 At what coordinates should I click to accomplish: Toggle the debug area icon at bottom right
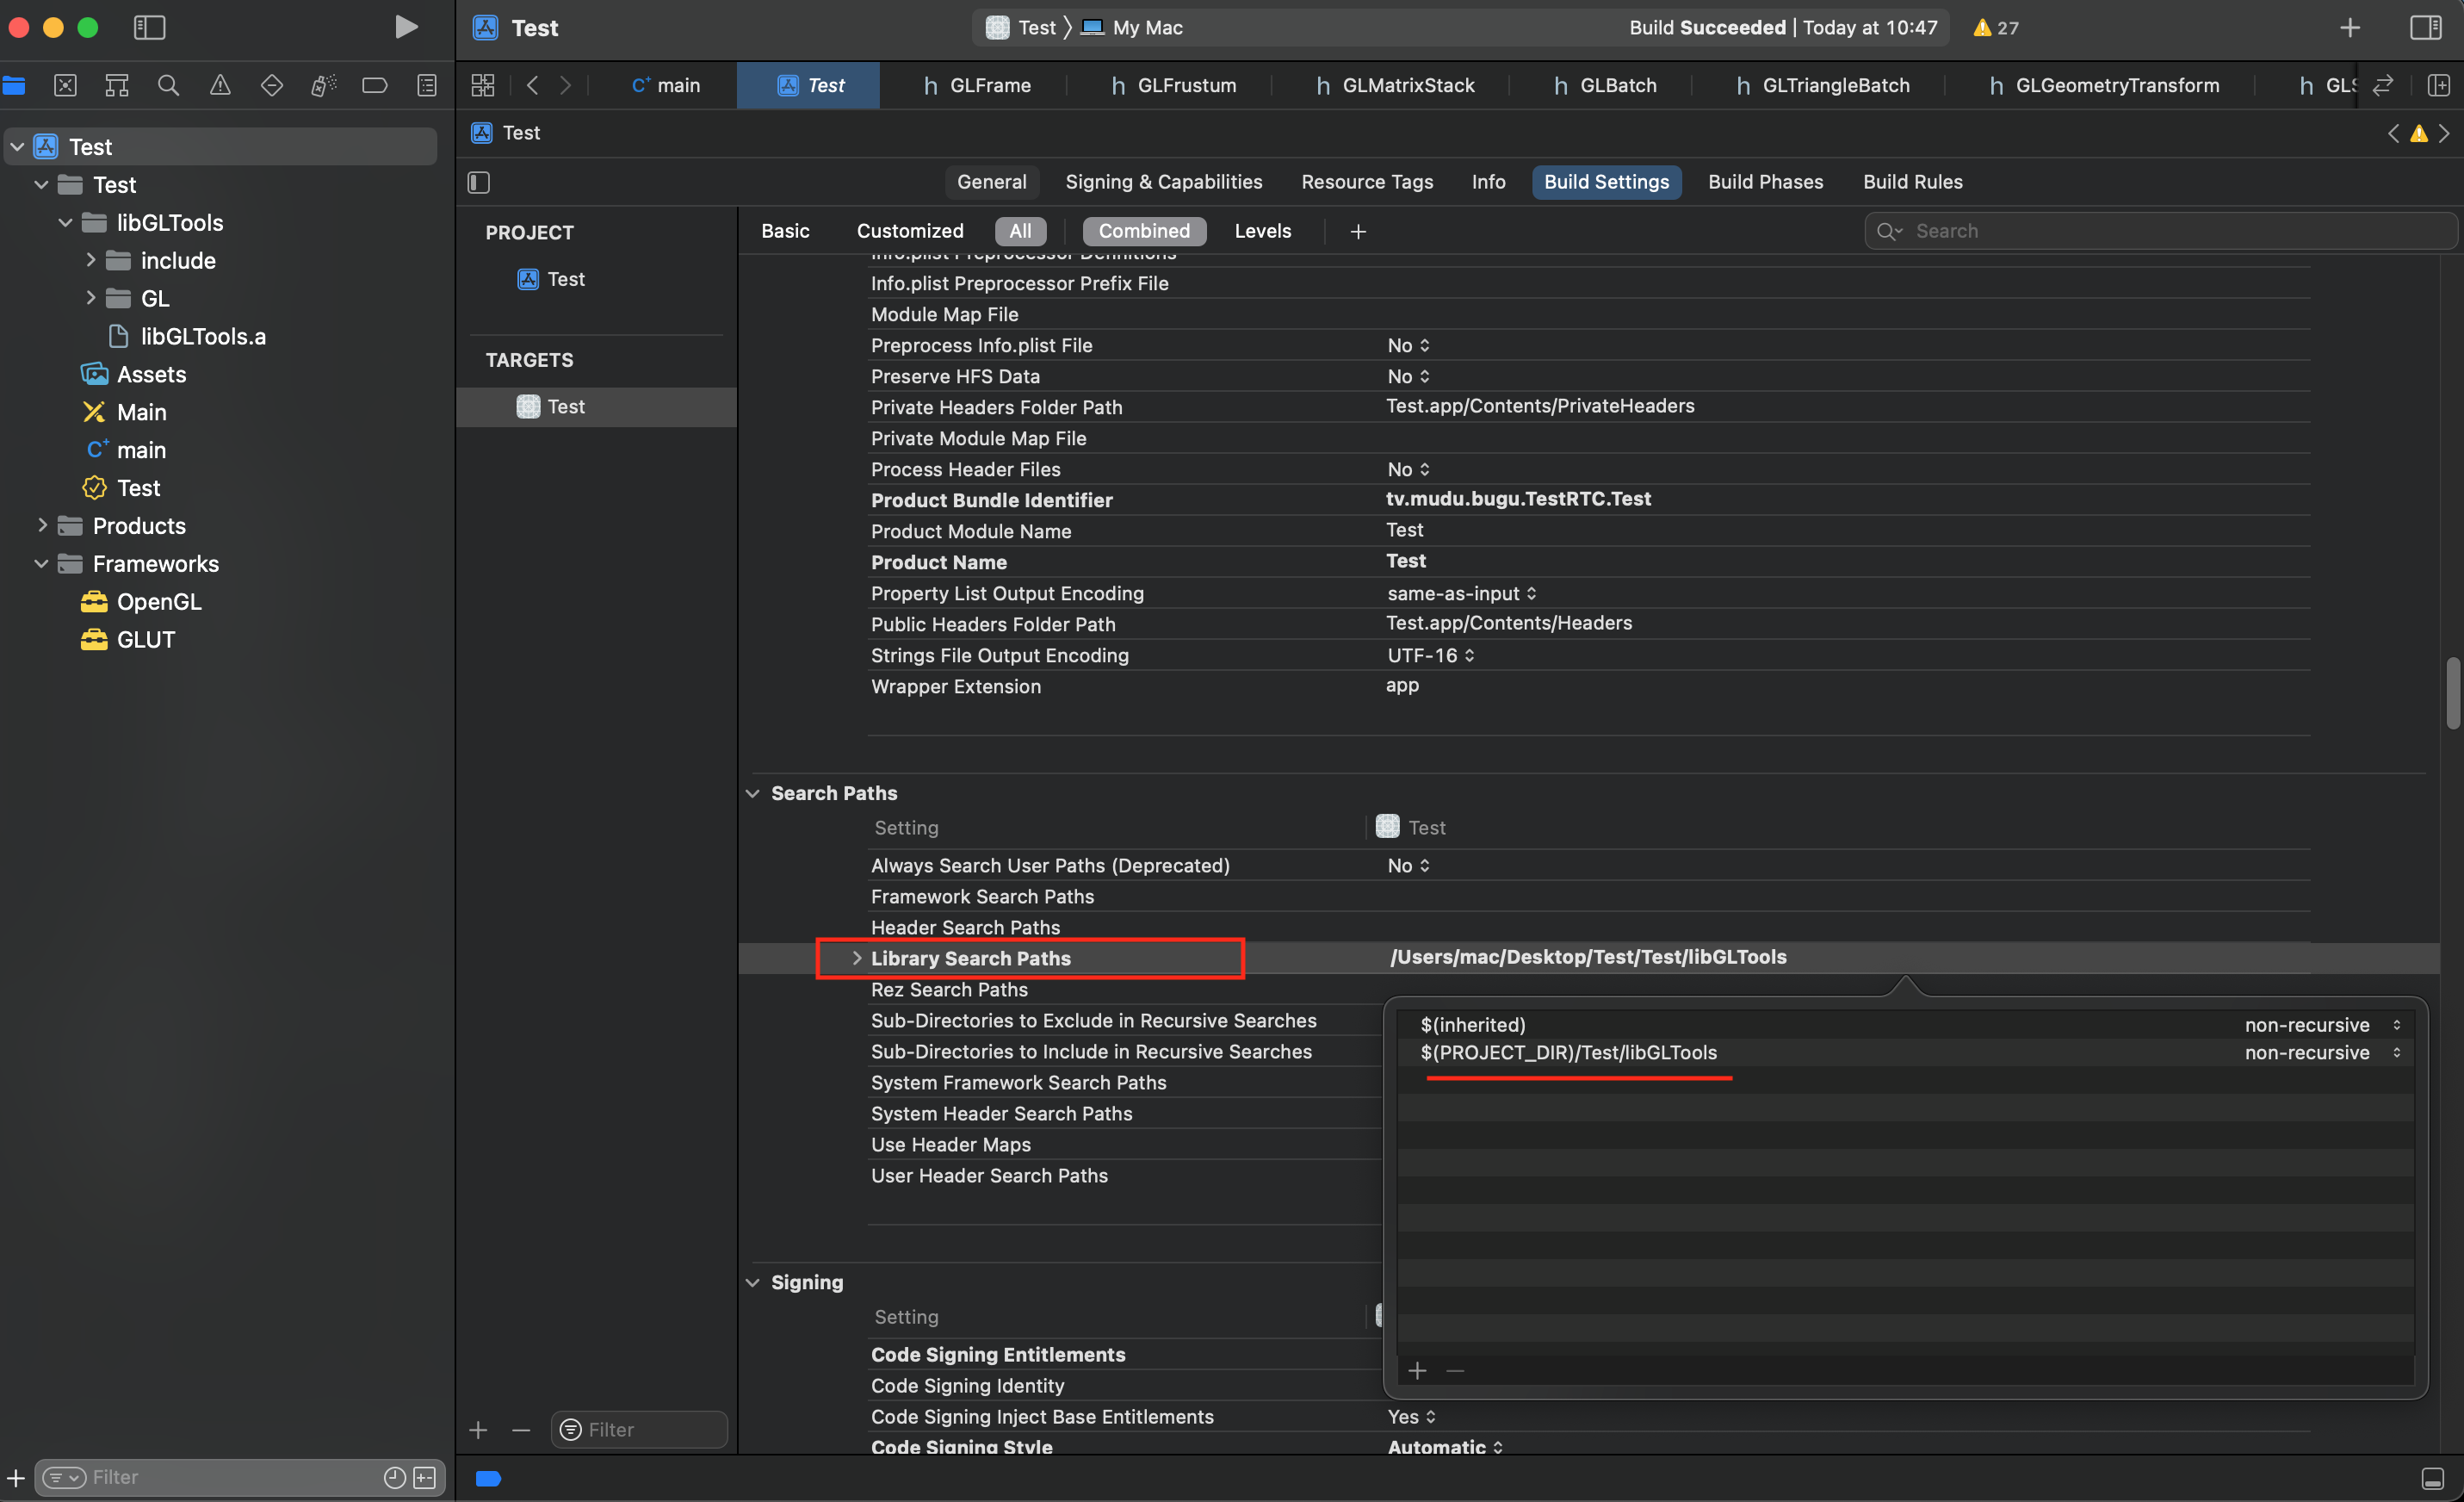click(x=2432, y=1478)
